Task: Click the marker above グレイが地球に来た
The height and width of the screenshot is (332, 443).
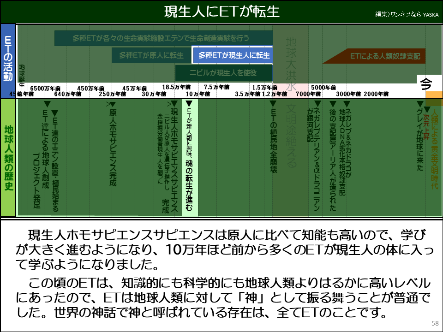Action: click(419, 102)
